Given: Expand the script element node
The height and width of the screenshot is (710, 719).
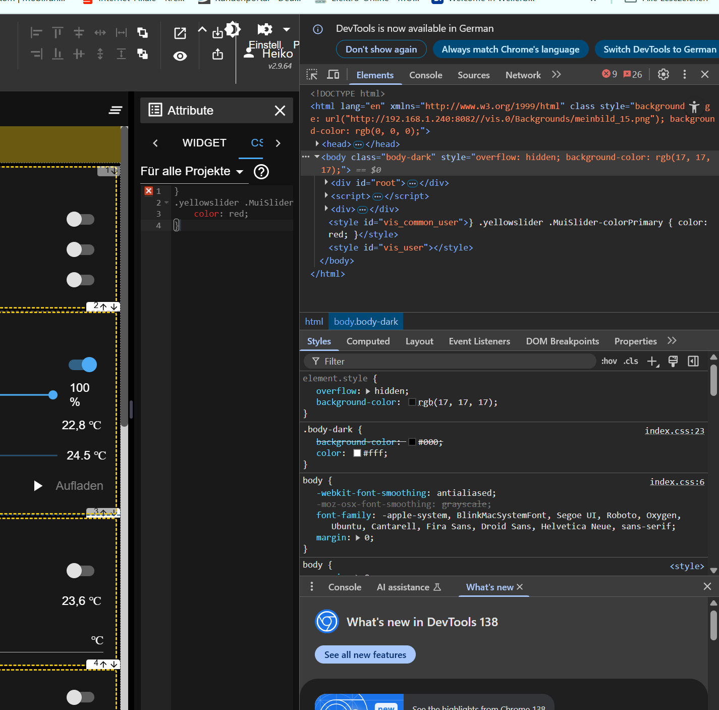Looking at the screenshot, I should 326,196.
